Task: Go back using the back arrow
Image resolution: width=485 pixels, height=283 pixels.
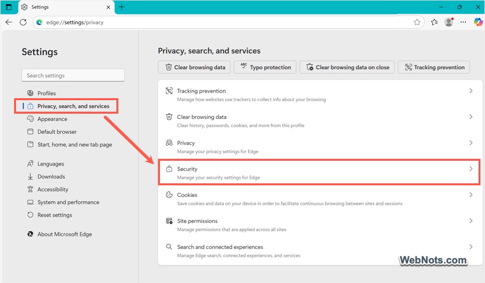Action: (9, 22)
